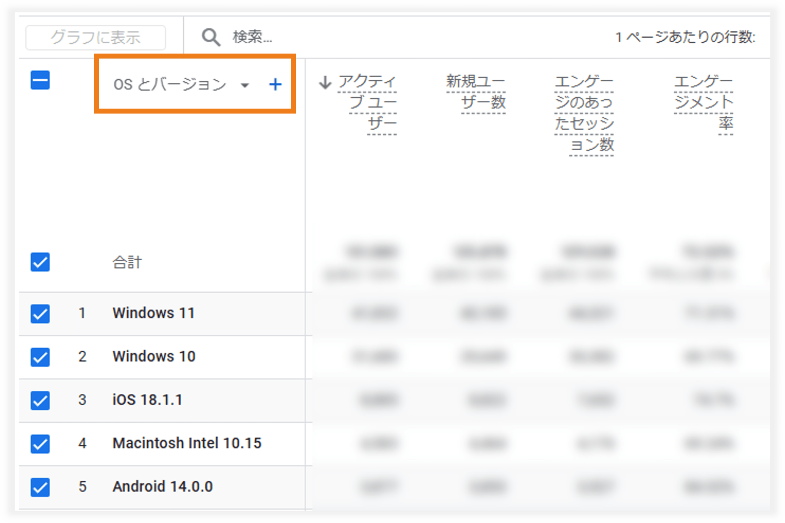Image resolution: width=785 pixels, height=523 pixels.
Task: Click the plus icon to add dimension
Action: tap(275, 84)
